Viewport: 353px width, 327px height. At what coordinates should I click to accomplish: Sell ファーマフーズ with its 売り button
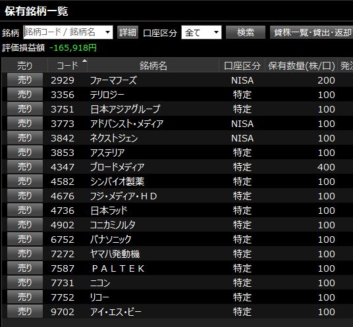click(x=25, y=80)
